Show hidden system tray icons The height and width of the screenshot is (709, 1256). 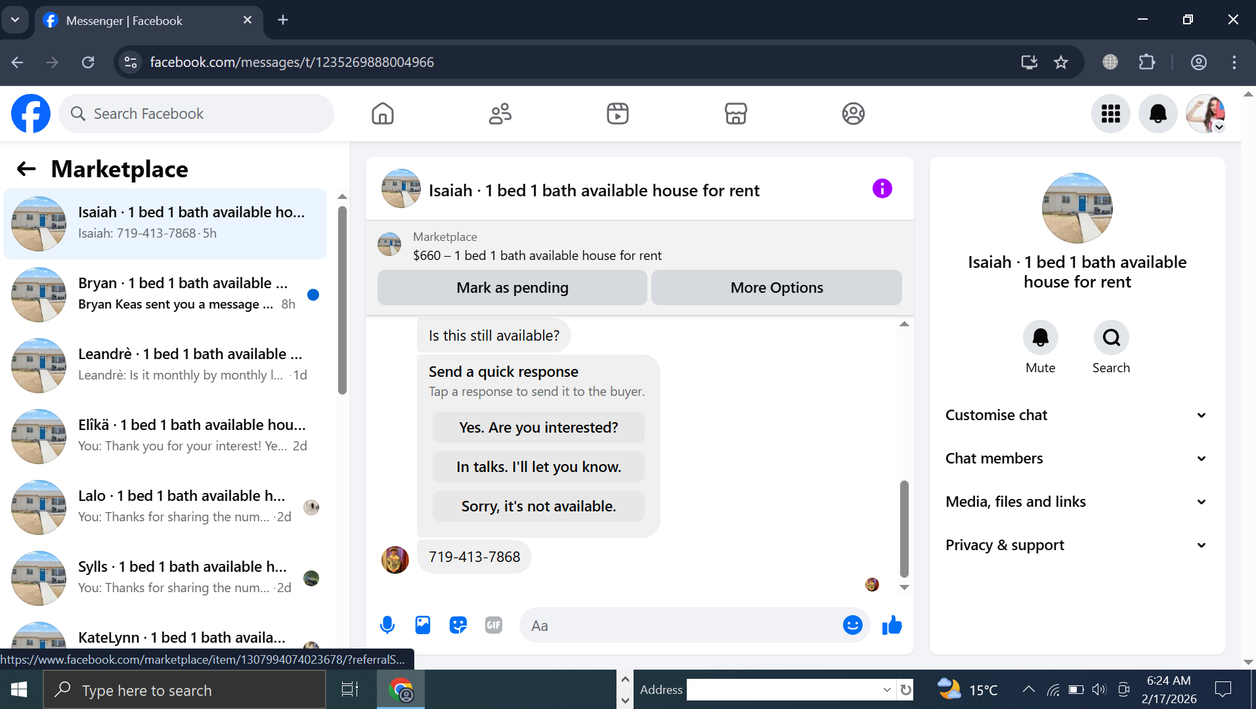tap(1029, 689)
